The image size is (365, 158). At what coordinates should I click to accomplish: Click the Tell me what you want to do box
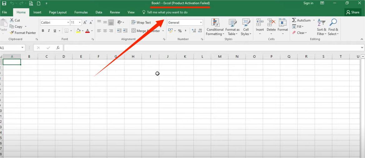pyautogui.click(x=165, y=12)
